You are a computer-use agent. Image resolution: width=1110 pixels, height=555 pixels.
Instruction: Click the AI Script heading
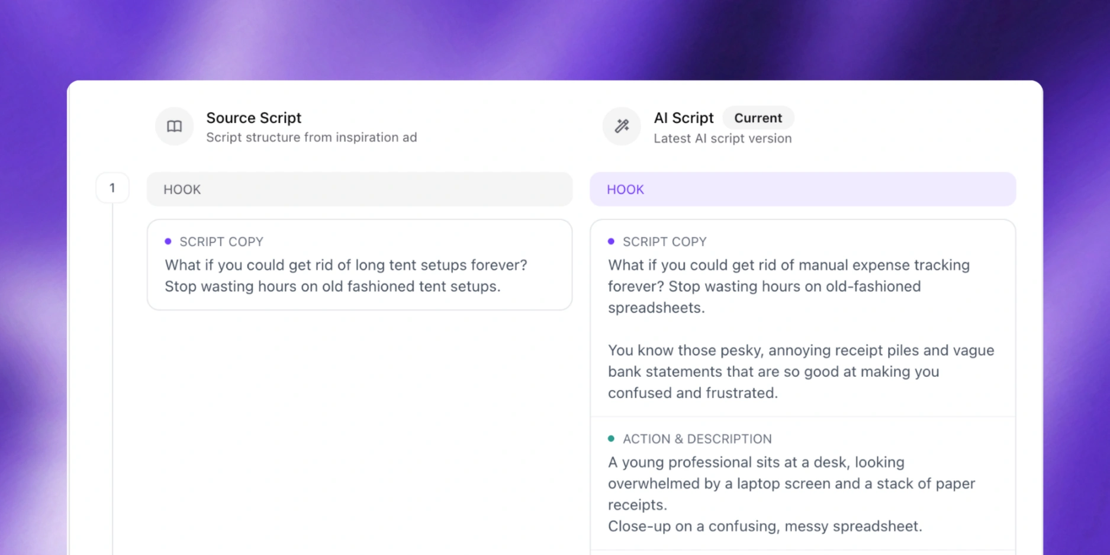683,118
